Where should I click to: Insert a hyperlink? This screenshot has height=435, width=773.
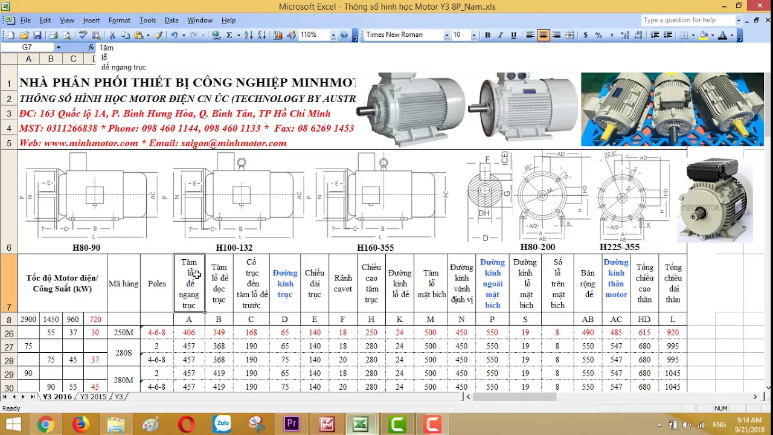[216, 35]
